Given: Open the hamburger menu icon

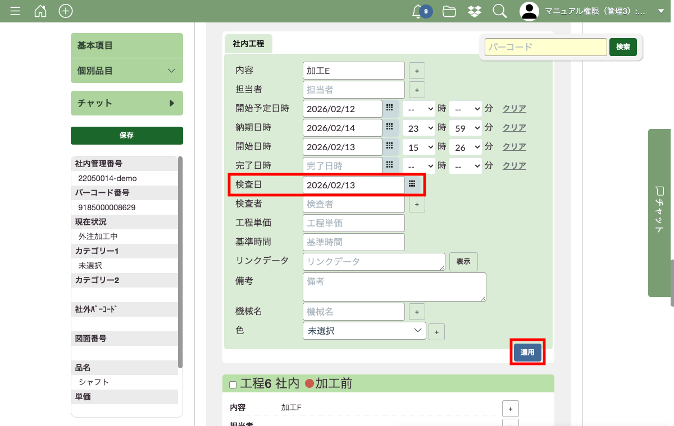Looking at the screenshot, I should tap(15, 11).
